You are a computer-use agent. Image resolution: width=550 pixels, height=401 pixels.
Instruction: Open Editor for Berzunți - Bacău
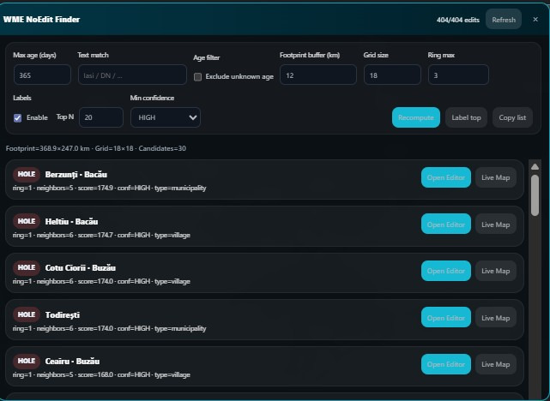[x=446, y=177]
